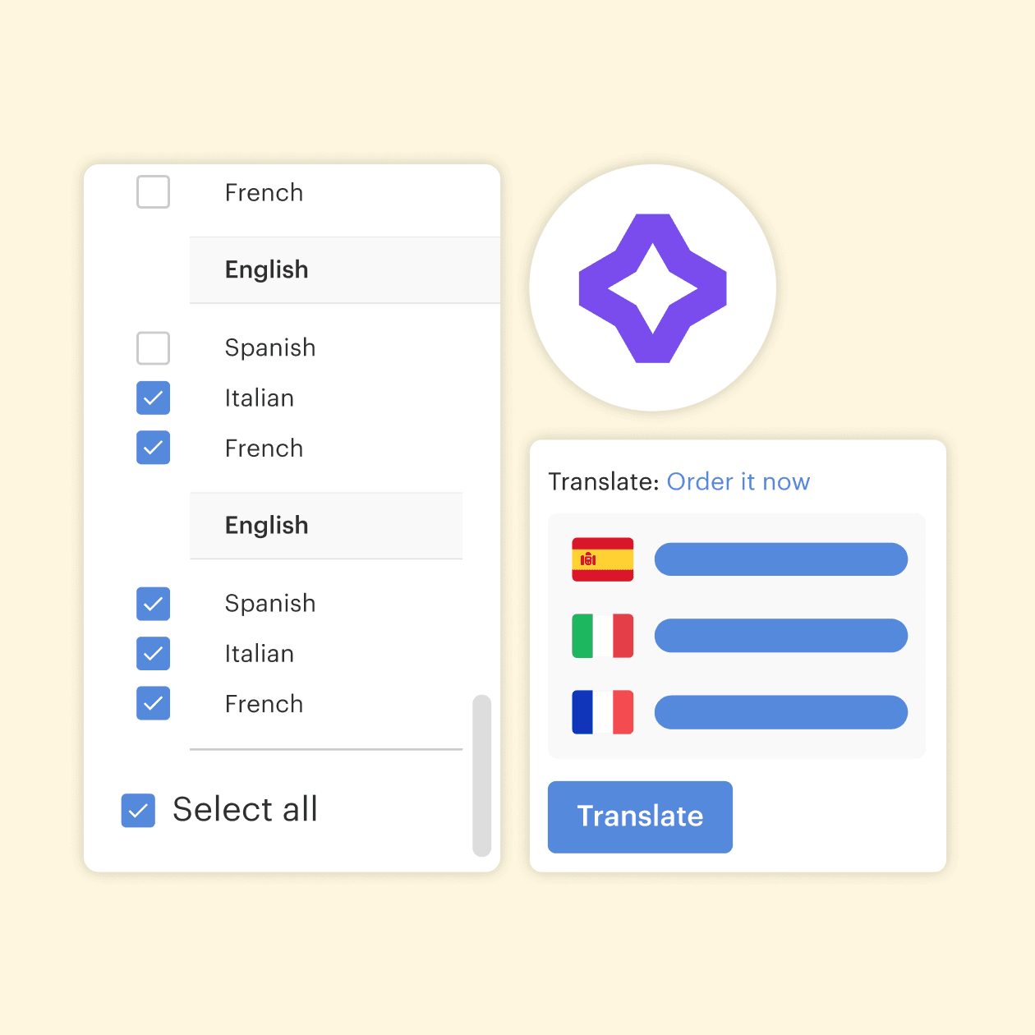Click the language list scrollbar thumb

(x=481, y=775)
